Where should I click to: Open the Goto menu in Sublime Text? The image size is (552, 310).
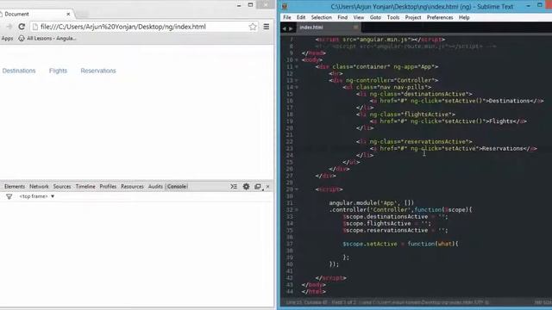376,17
